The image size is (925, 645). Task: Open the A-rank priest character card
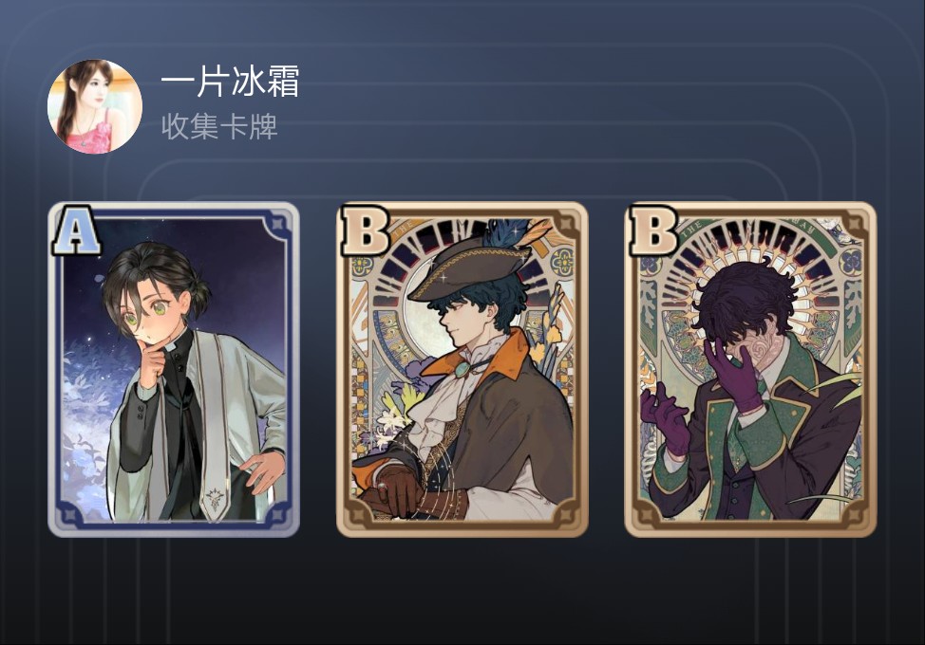coord(174,369)
